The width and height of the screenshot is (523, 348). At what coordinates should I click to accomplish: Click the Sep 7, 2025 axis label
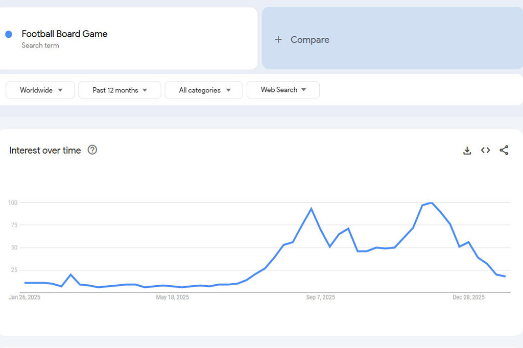click(x=321, y=297)
